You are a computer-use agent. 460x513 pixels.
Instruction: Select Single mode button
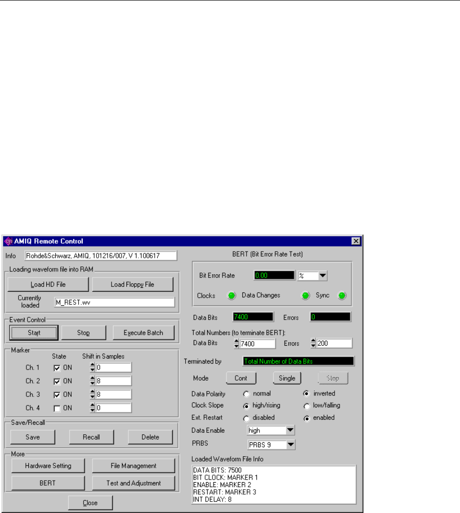[x=287, y=378]
